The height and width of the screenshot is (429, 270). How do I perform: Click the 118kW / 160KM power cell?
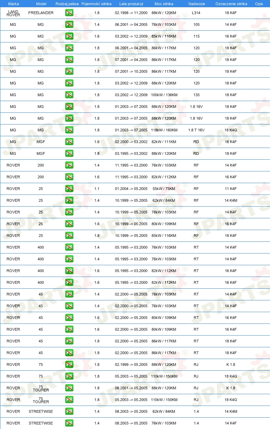(x=164, y=130)
